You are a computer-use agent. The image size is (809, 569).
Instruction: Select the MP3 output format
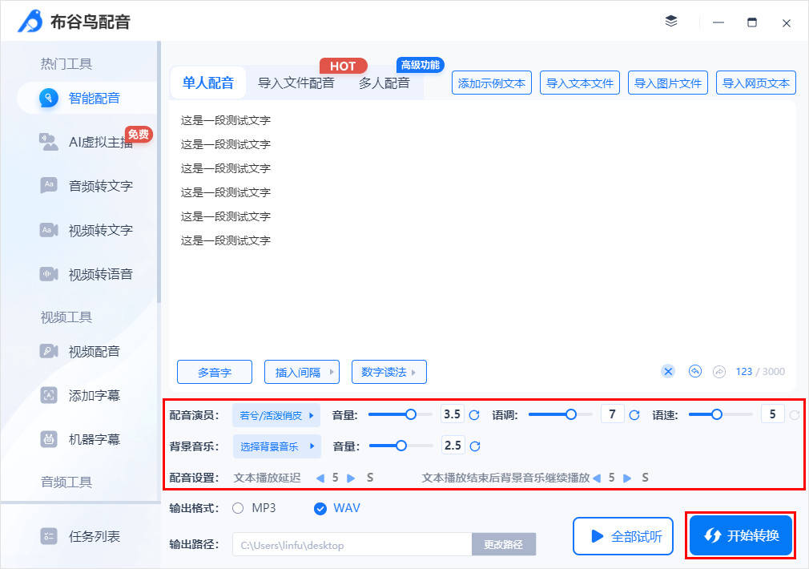[237, 507]
